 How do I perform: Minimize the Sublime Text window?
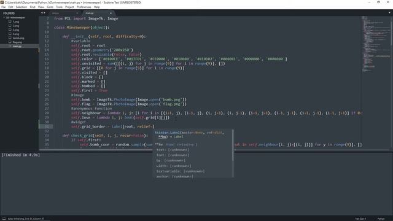pyautogui.click(x=369, y=2)
